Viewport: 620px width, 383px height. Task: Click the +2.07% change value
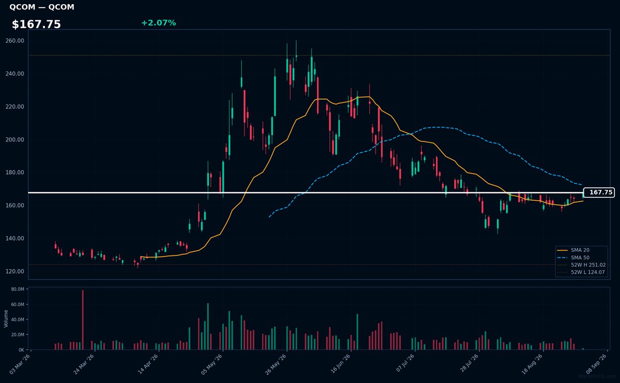tap(158, 23)
